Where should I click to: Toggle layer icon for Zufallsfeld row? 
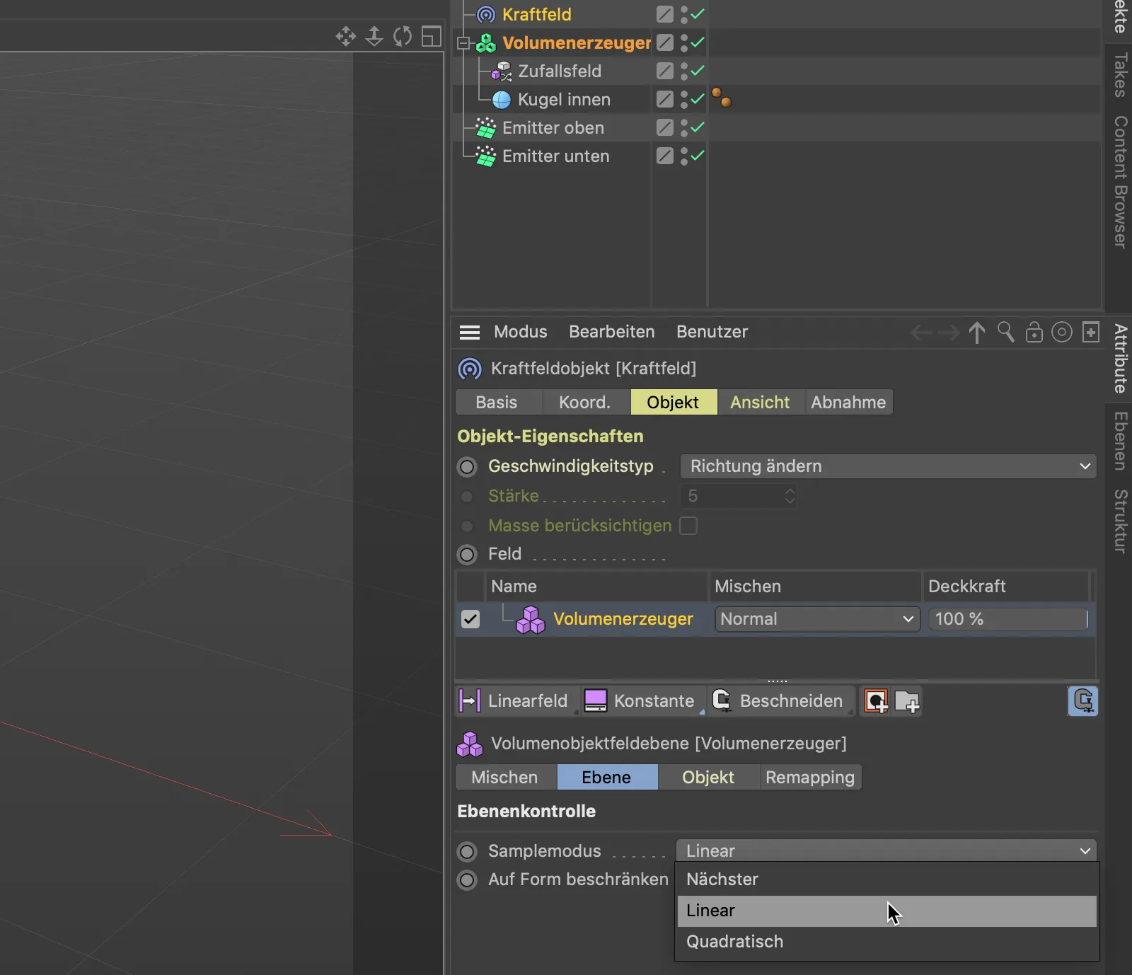(x=665, y=71)
